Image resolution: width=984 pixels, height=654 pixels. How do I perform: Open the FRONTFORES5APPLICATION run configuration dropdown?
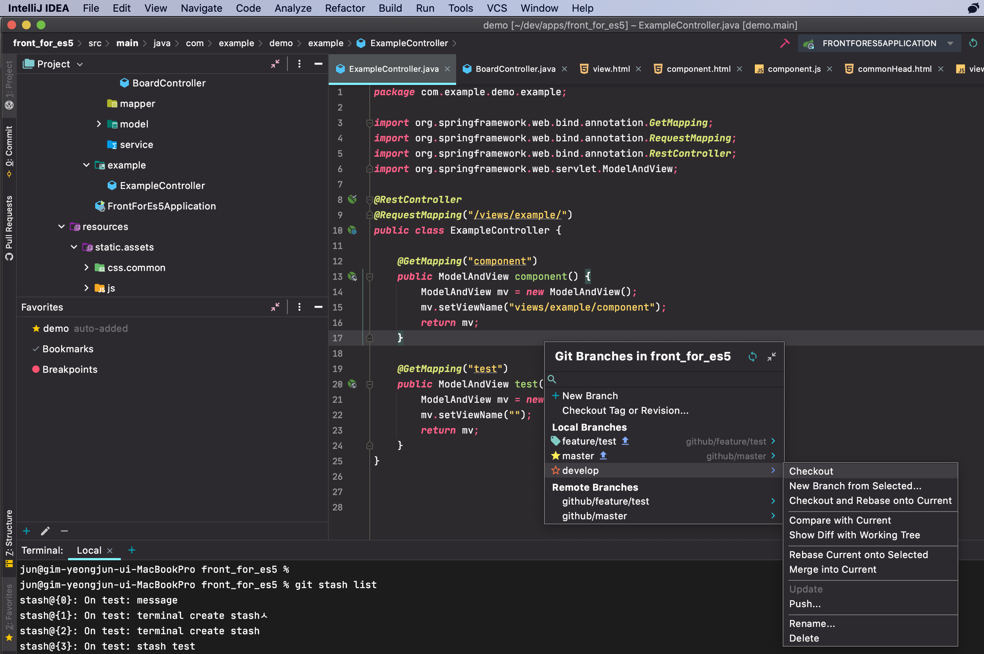click(950, 43)
